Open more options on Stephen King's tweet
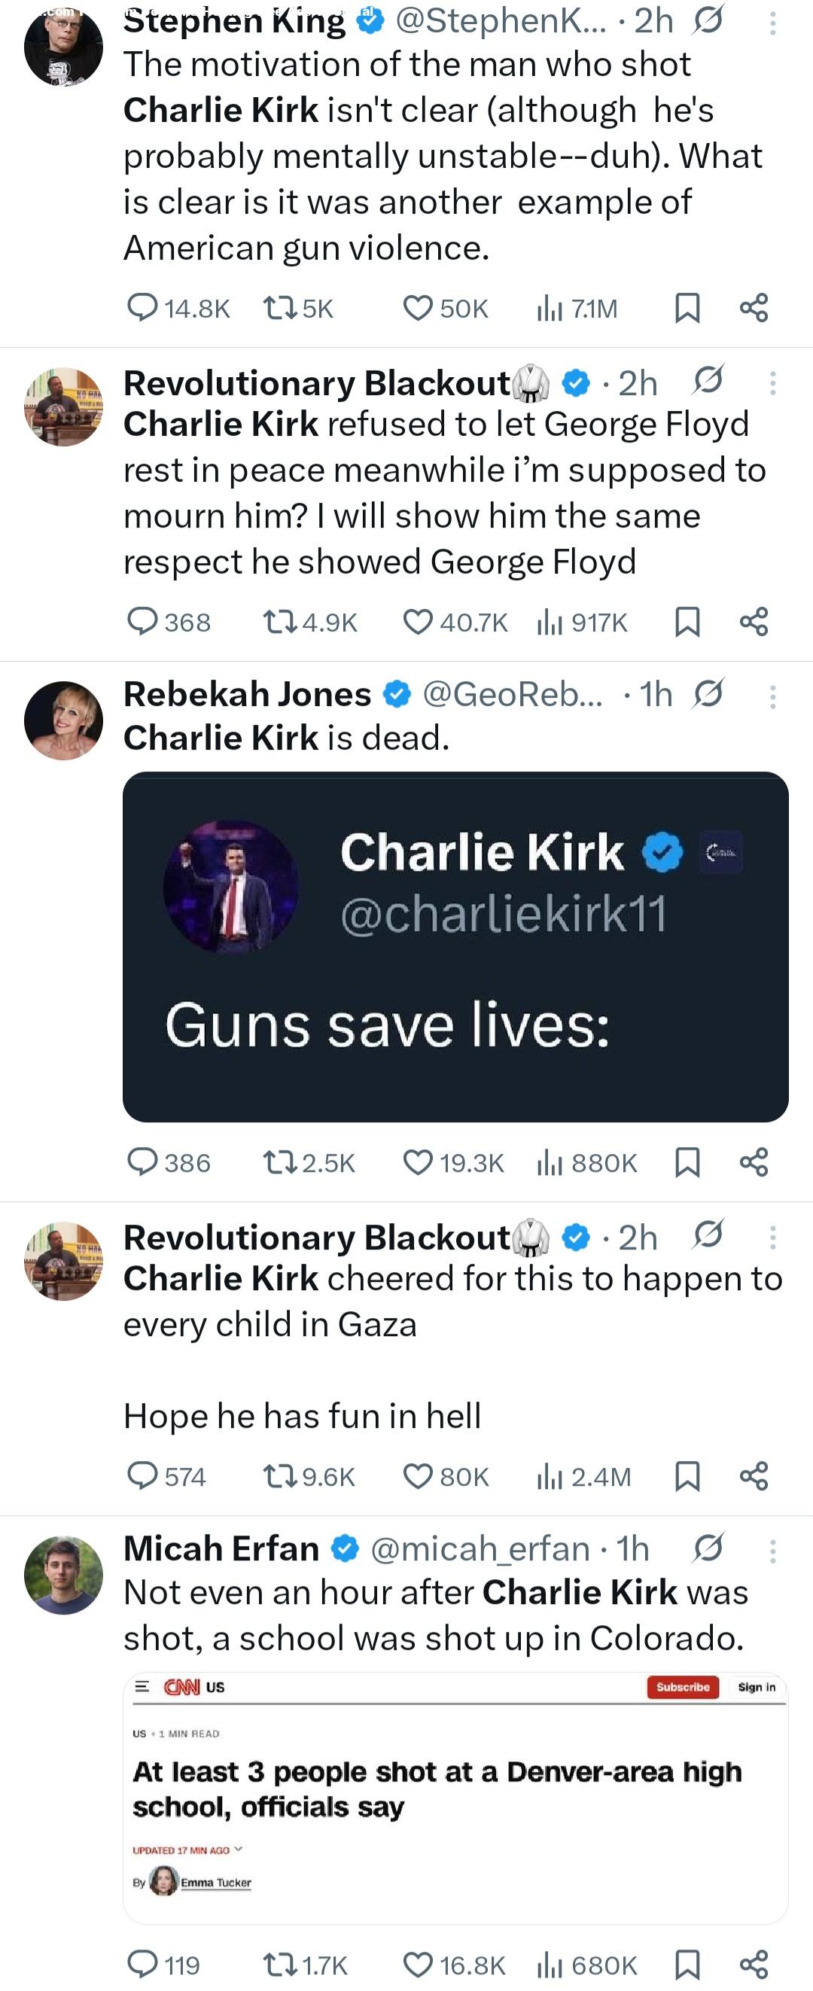Image resolution: width=813 pixels, height=1991 pixels. point(772,24)
